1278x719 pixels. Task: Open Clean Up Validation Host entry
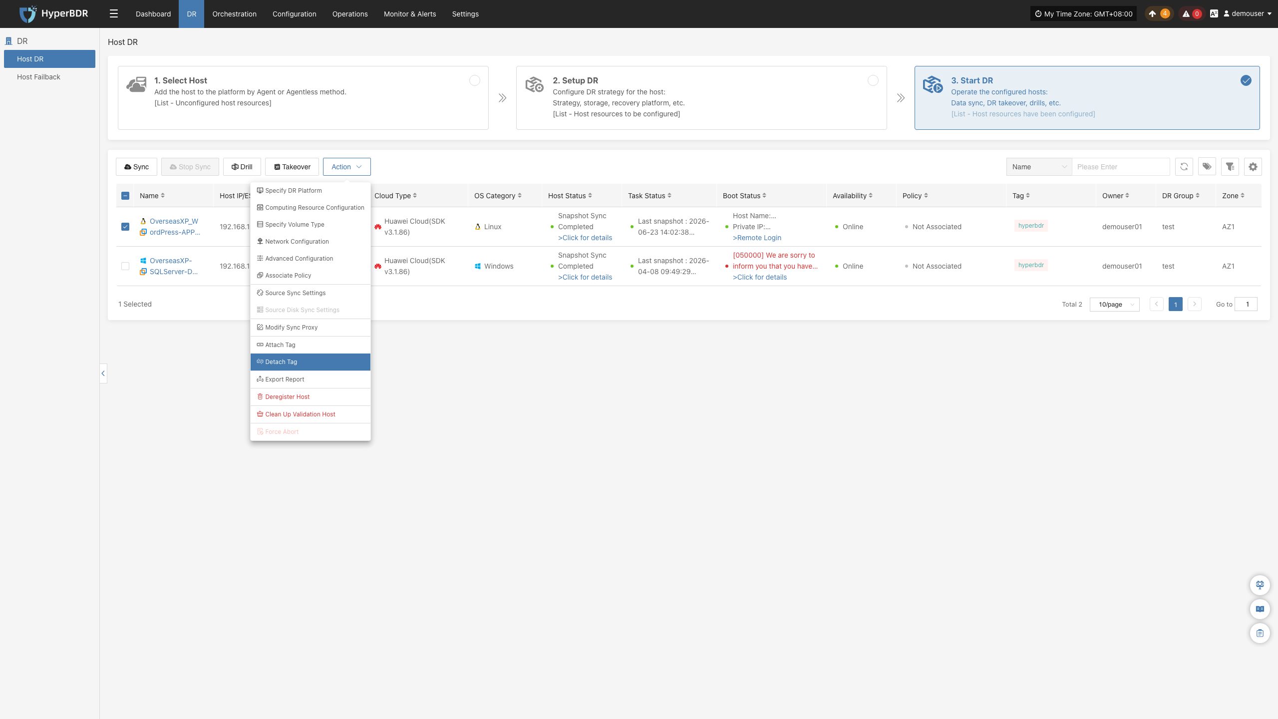coord(311,414)
